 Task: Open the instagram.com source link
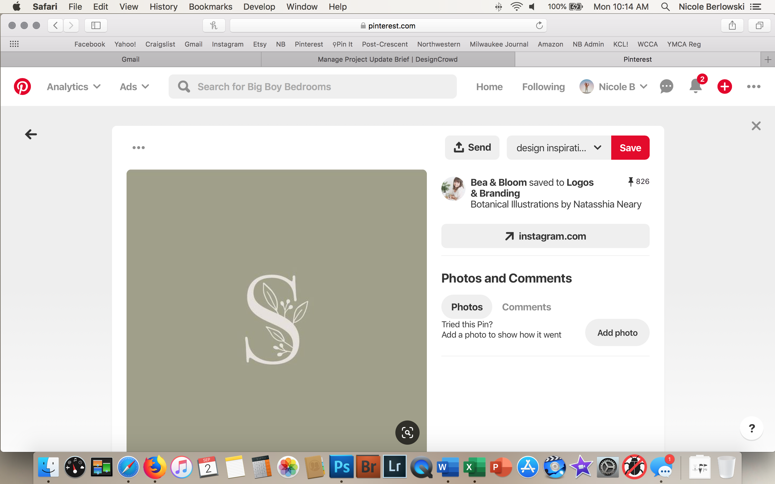(545, 236)
